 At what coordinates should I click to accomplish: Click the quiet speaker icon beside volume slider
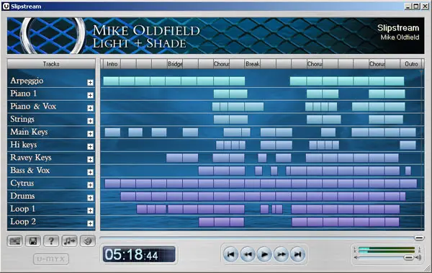point(356,258)
